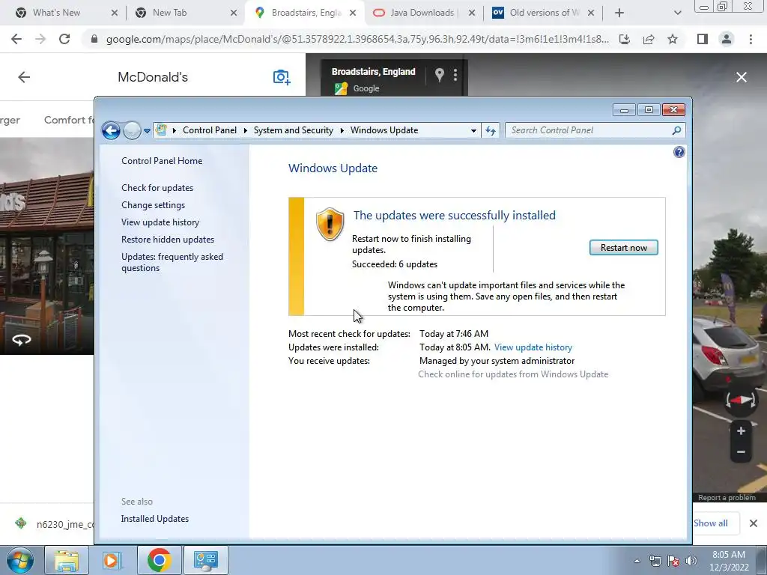Switch to the Broadstairs, England Chrome tab
The image size is (767, 575).
coord(306,13)
